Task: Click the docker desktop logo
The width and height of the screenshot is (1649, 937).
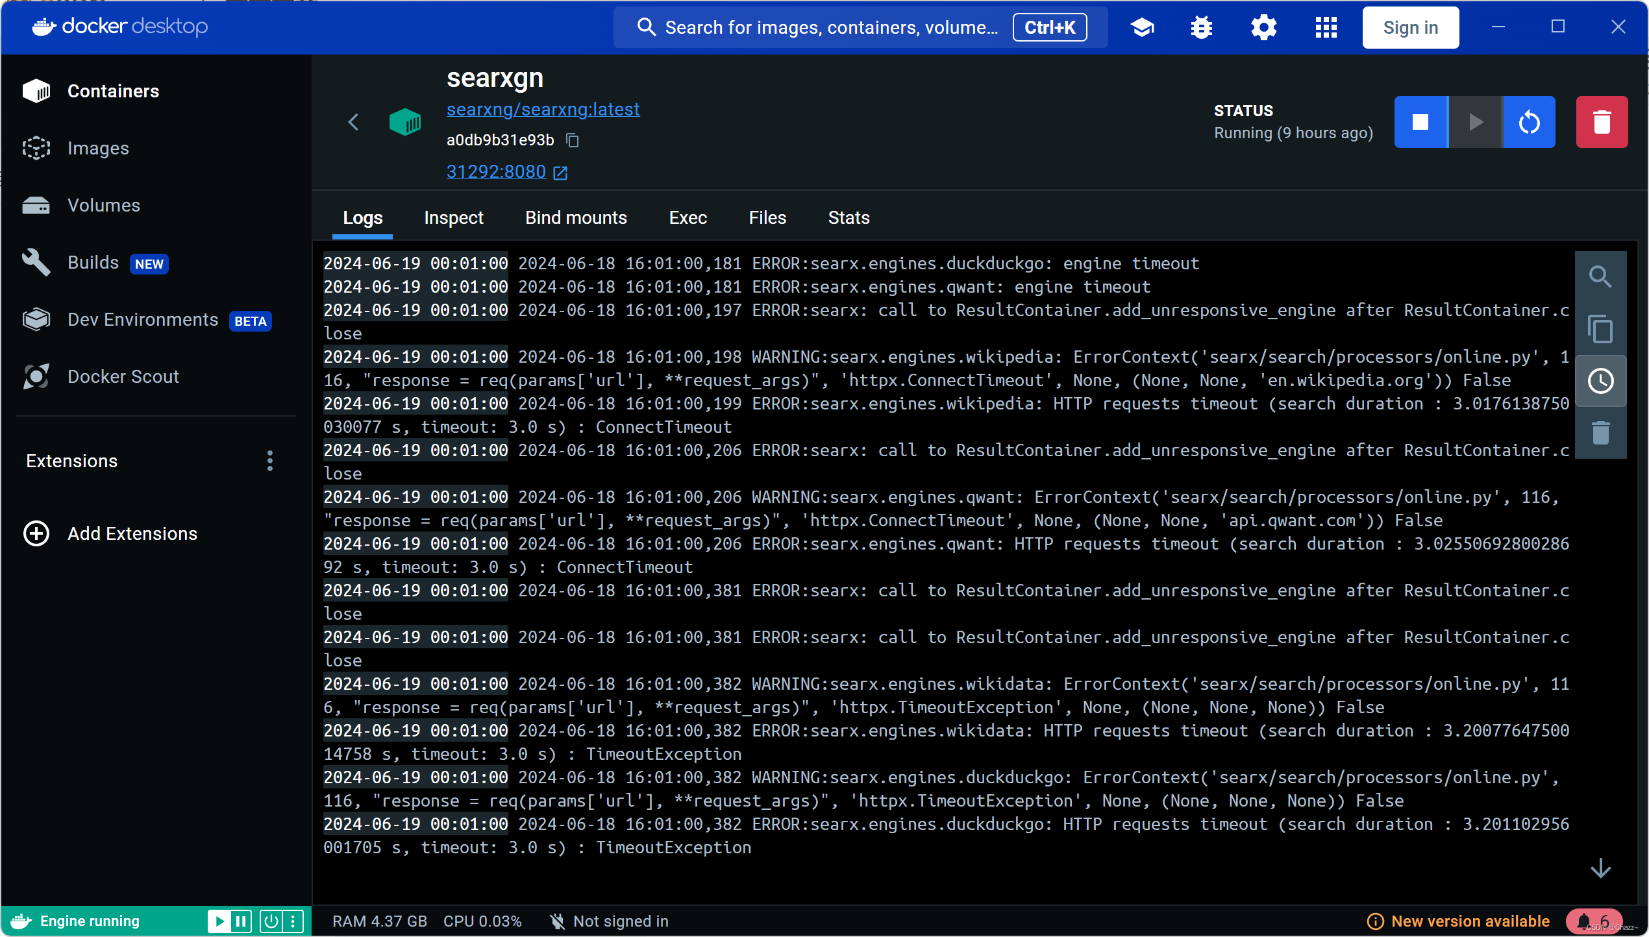Action: point(120,27)
